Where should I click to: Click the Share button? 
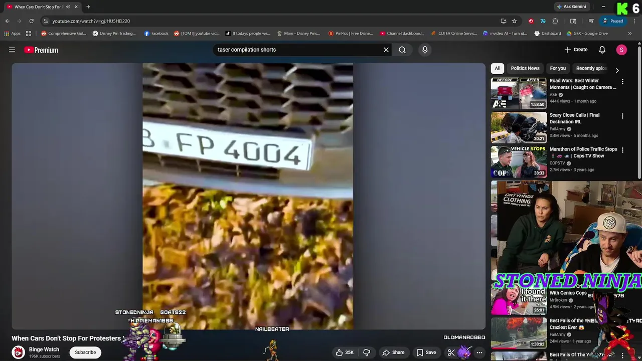pos(393,352)
